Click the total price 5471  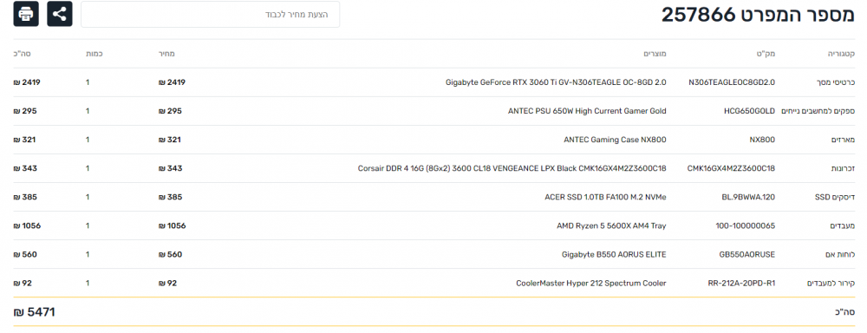click(35, 312)
